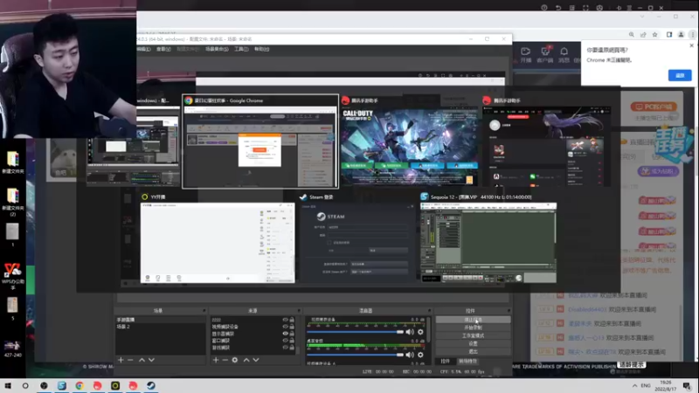Click the orange PC client button on webpage
Image resolution: width=699 pixels, height=393 pixels.
click(x=654, y=107)
